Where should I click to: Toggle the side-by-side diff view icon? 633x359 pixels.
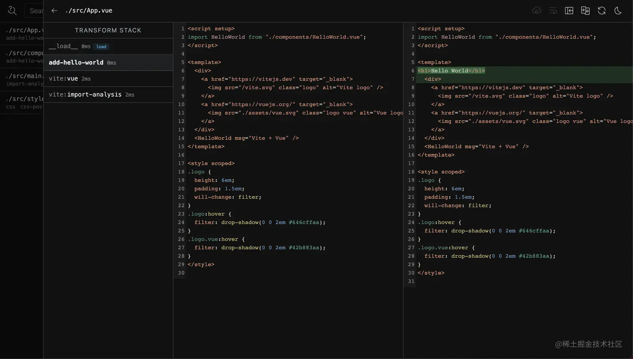(585, 10)
